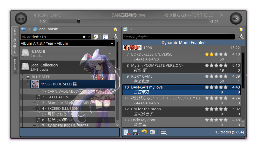
Task: Set rating stars for My Sin row
Action: pos(216,65)
